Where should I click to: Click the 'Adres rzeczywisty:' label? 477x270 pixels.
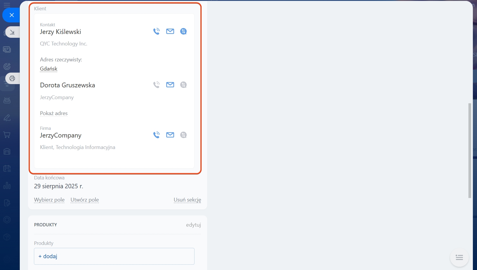pyautogui.click(x=61, y=60)
